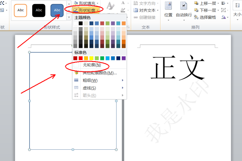This screenshot has height=161, width=242.
Task: Click 上移一层 bring forward
Action: tap(205, 3)
